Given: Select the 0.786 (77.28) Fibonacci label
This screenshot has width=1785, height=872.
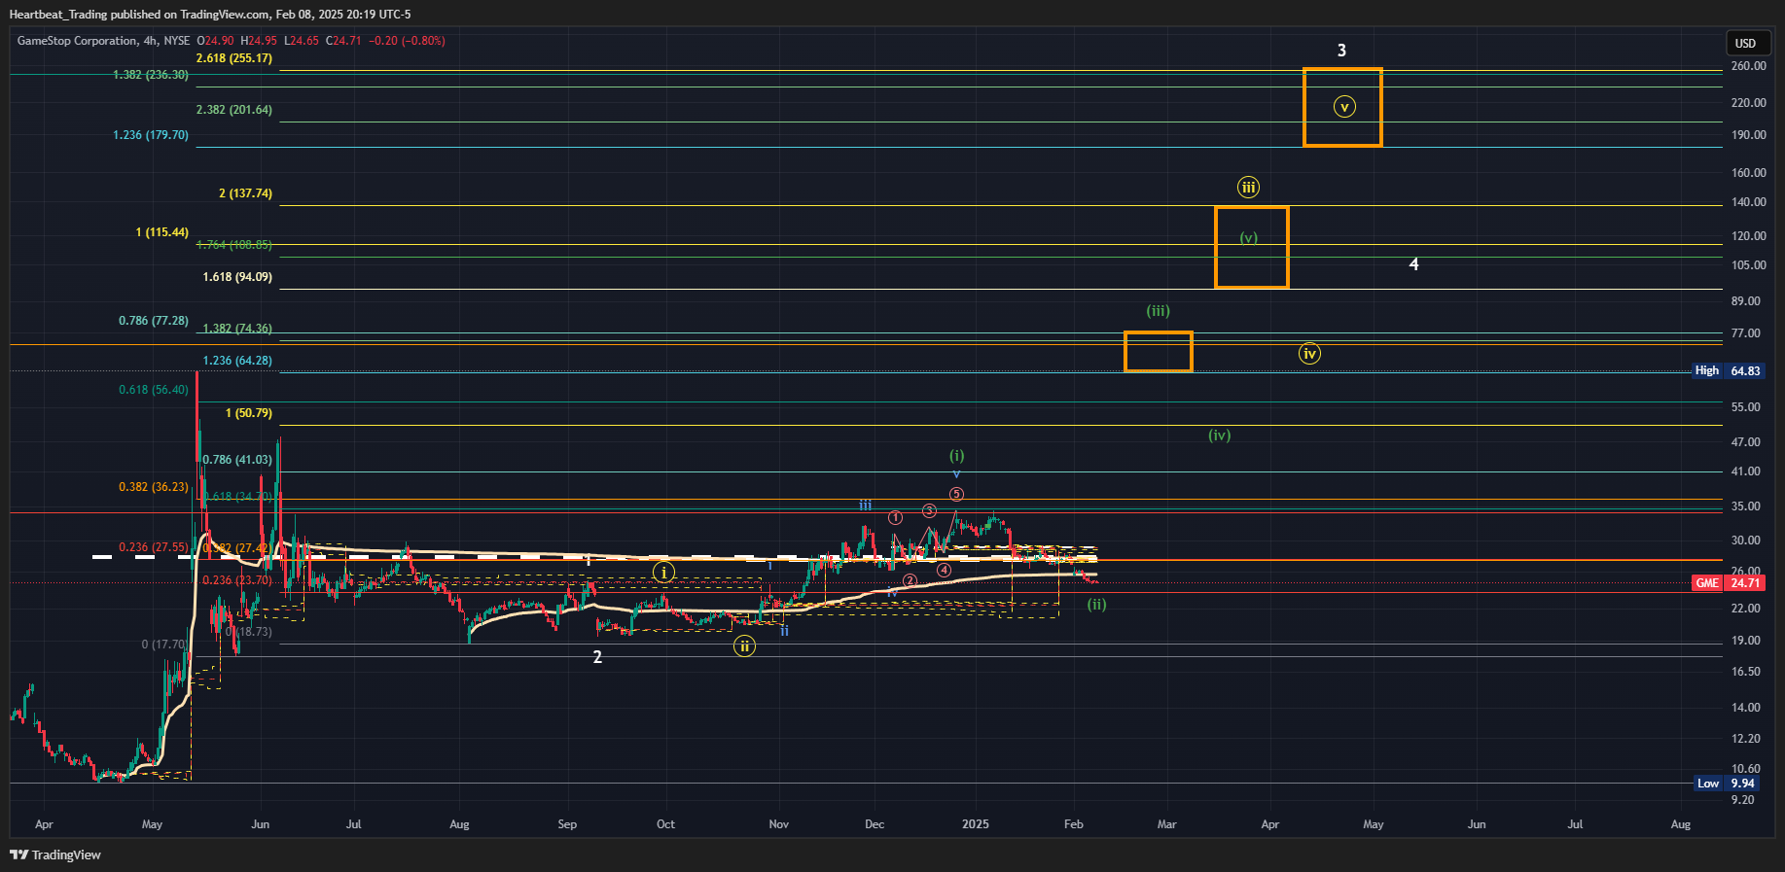Looking at the screenshot, I should pyautogui.click(x=154, y=321).
